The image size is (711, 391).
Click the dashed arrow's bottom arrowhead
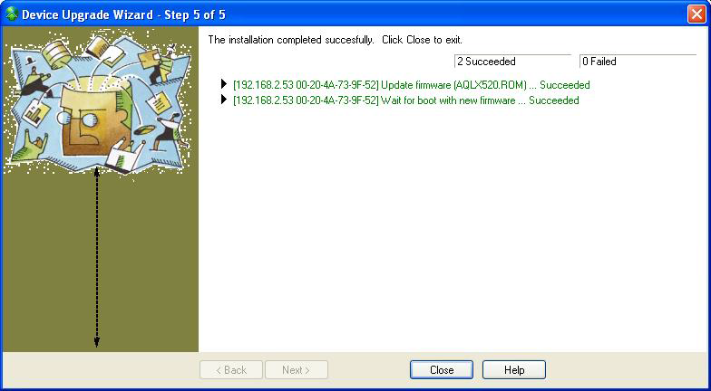96,342
